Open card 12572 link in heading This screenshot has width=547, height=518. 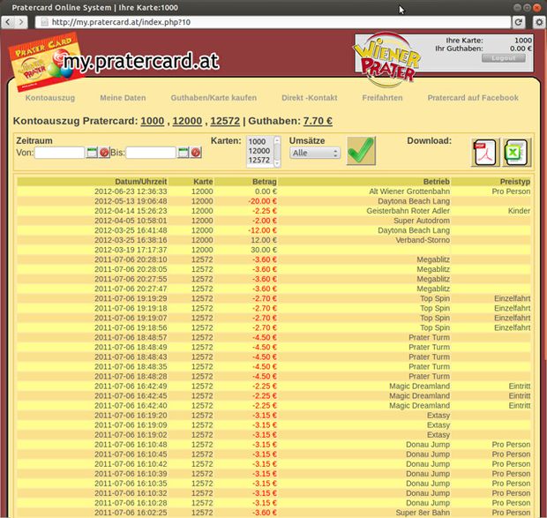pos(225,121)
